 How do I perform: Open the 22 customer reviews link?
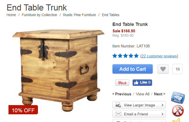(x=159, y=56)
